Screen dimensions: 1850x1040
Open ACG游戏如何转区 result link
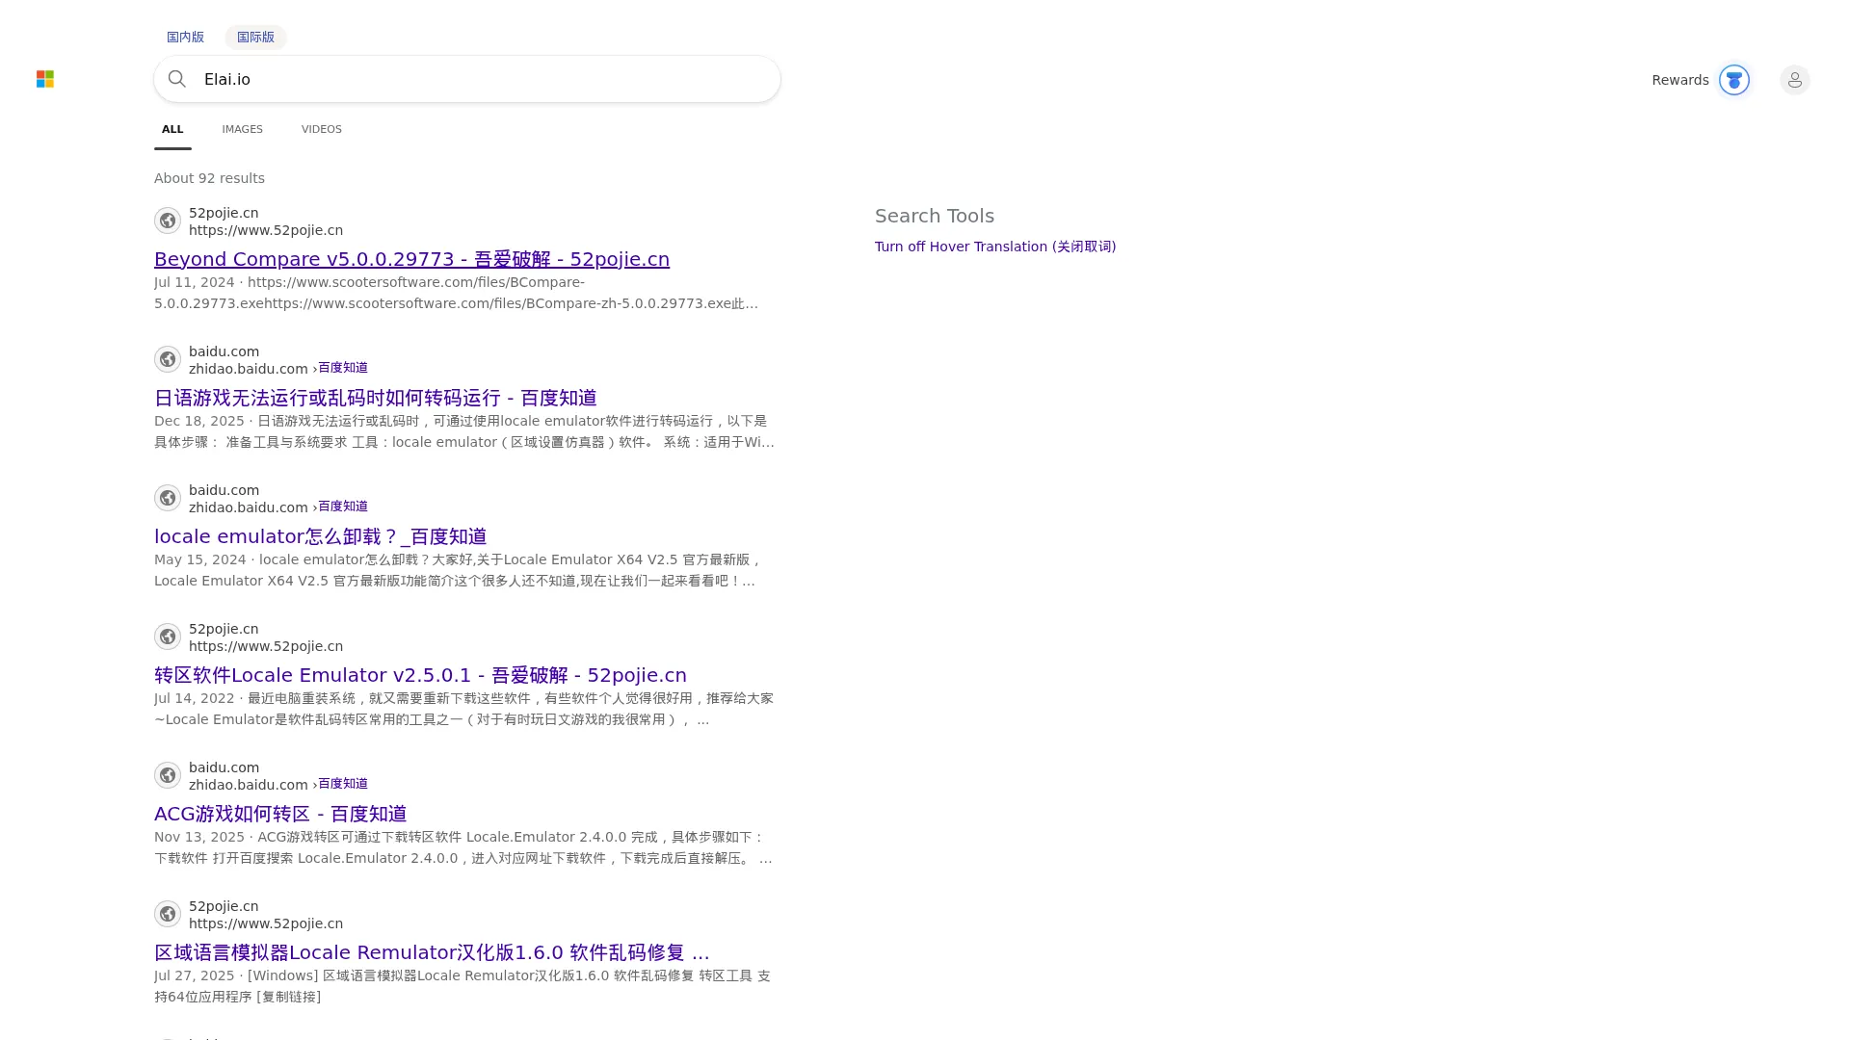280,814
